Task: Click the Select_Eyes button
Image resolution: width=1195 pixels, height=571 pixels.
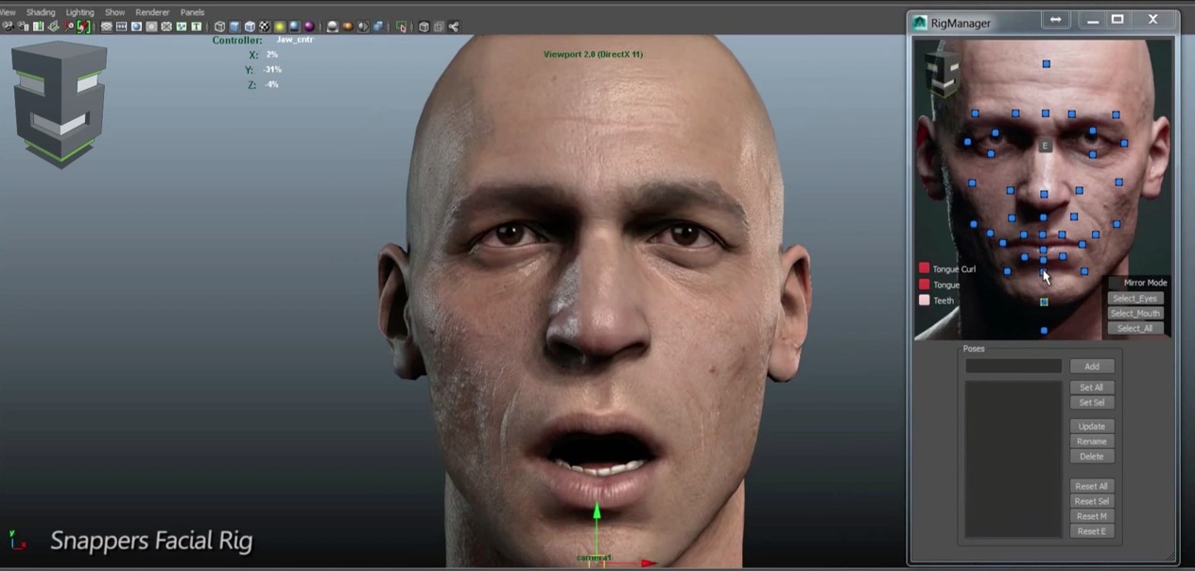Action: 1134,298
